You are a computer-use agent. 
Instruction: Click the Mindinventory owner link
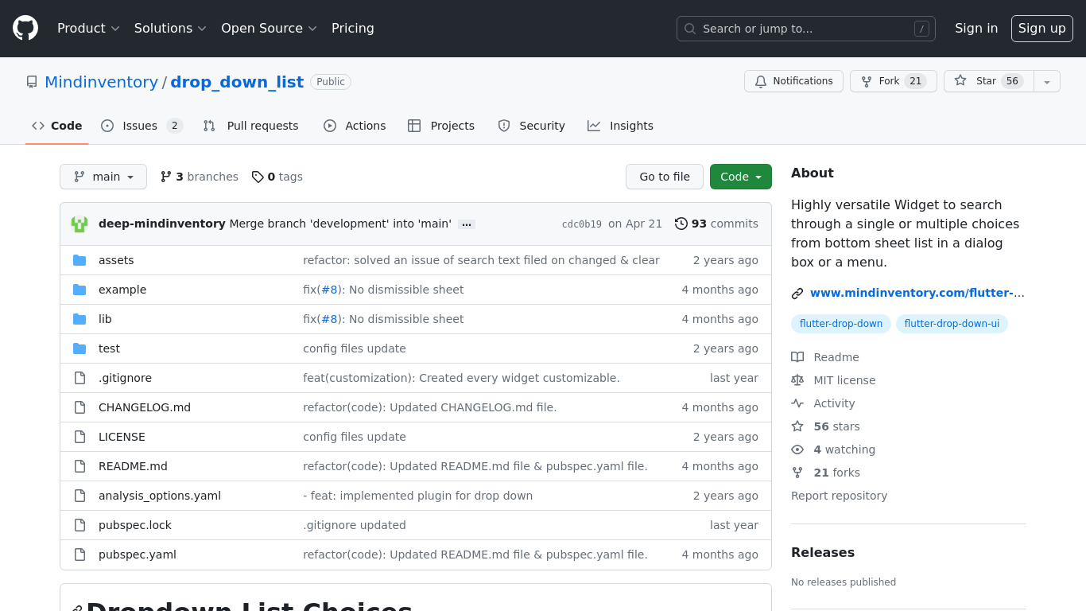point(101,82)
